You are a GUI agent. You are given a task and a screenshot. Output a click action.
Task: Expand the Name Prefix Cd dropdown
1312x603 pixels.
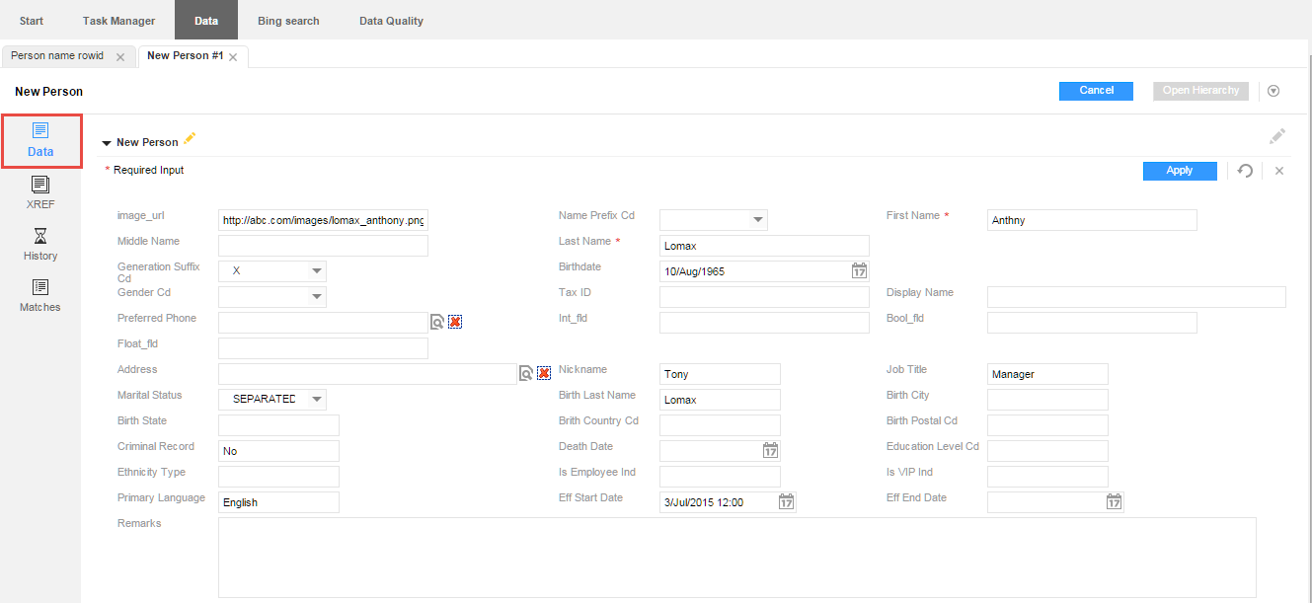(757, 220)
